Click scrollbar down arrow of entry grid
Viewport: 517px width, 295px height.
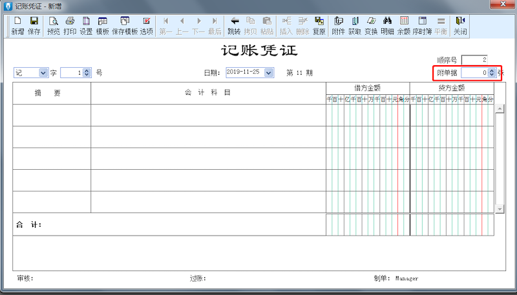(500, 209)
